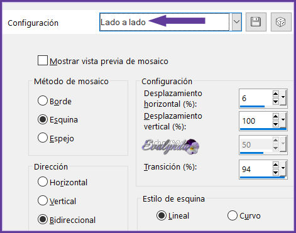Select the Espejo tiling method

click(x=43, y=138)
